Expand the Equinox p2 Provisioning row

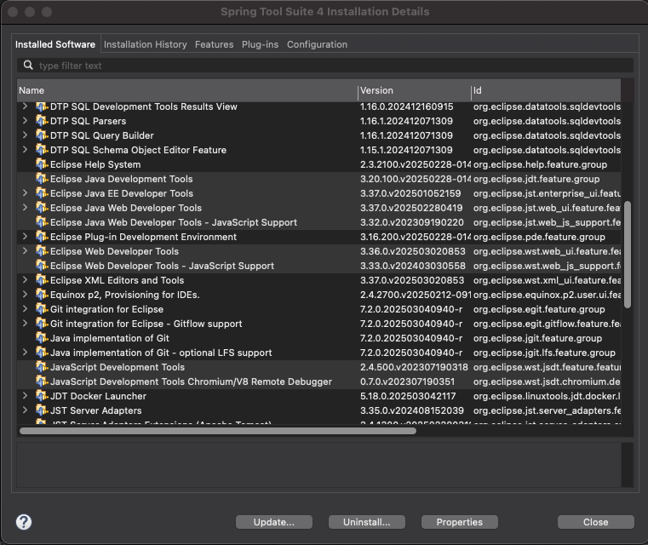(26, 294)
